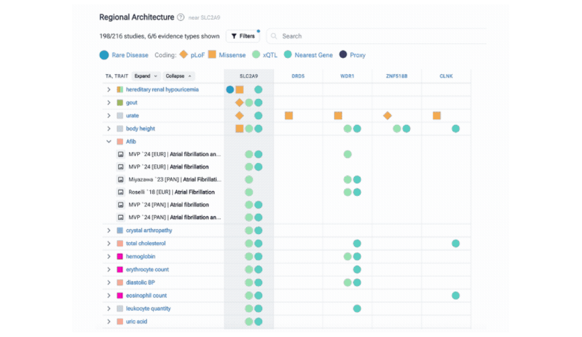Click the rare disease dot for hereditary renal hypouricemia
Viewport: 582px width, 337px height.
tap(230, 89)
